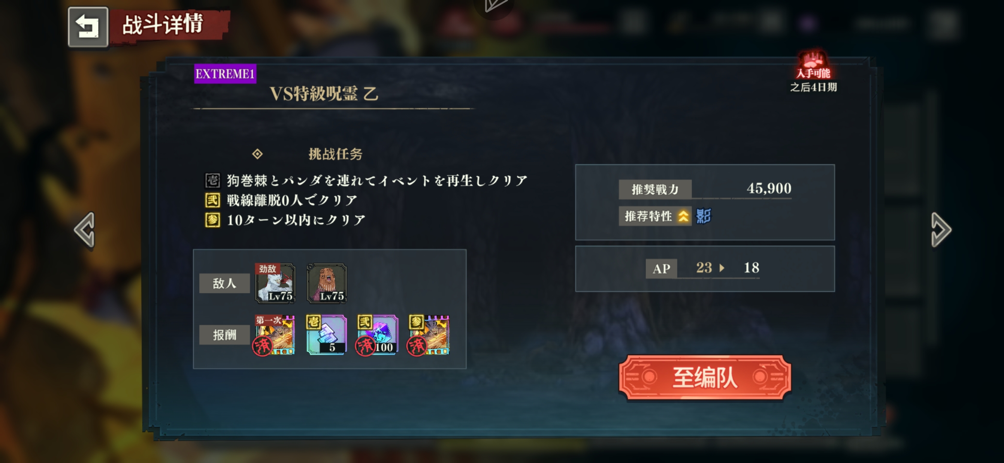Select the first Lv75 boss enemy icon

(275, 283)
